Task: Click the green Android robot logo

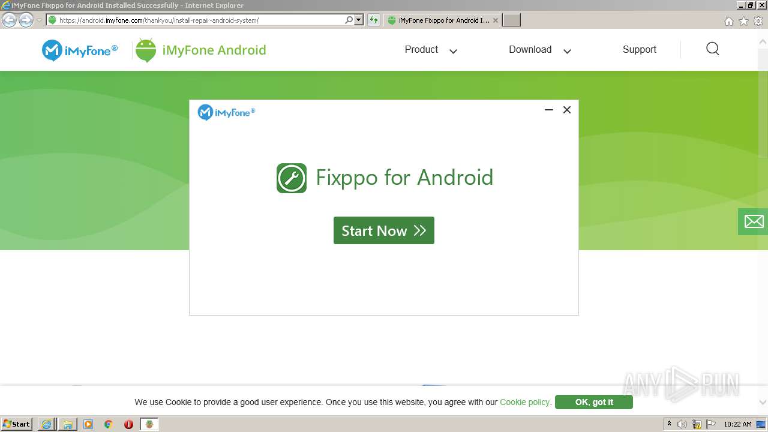Action: (146, 50)
